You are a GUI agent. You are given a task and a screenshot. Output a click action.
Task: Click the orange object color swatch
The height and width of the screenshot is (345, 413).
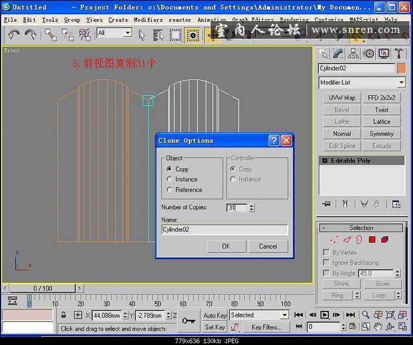click(x=401, y=68)
